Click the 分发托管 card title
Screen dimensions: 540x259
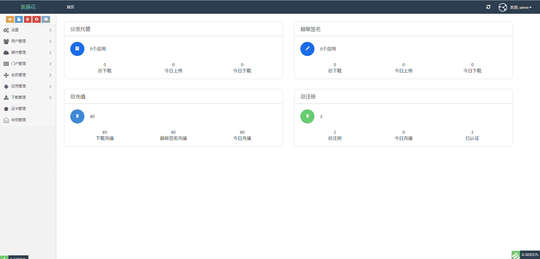pos(80,29)
